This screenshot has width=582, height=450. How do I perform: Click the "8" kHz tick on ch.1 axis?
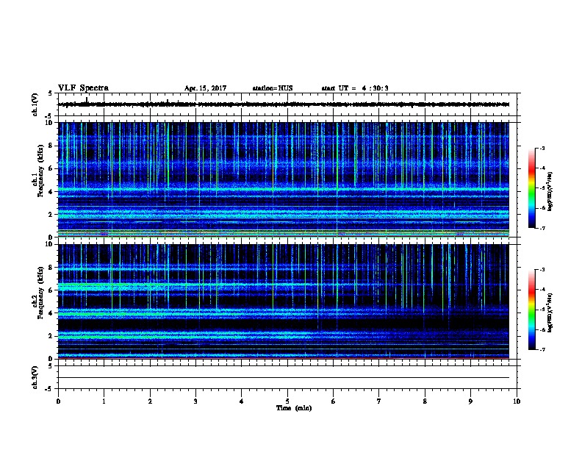point(51,146)
